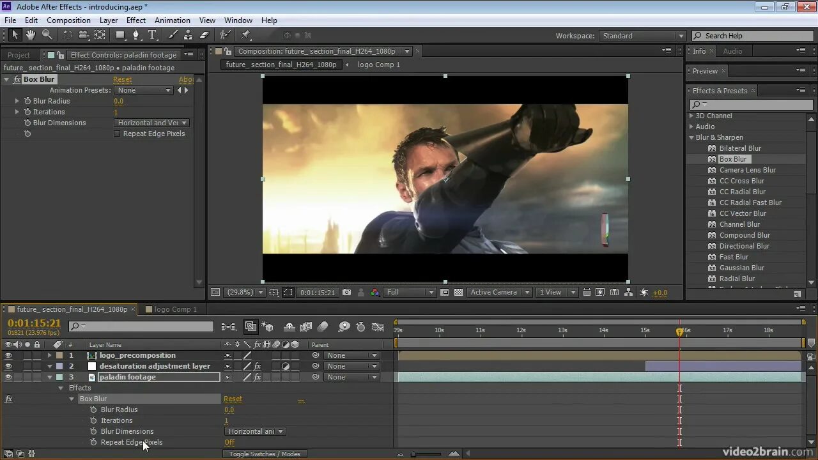
Task: Open the Animation menu
Action: 172,20
